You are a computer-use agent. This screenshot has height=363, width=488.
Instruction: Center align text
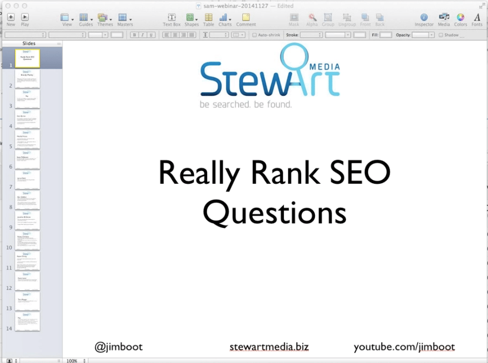tap(175, 35)
